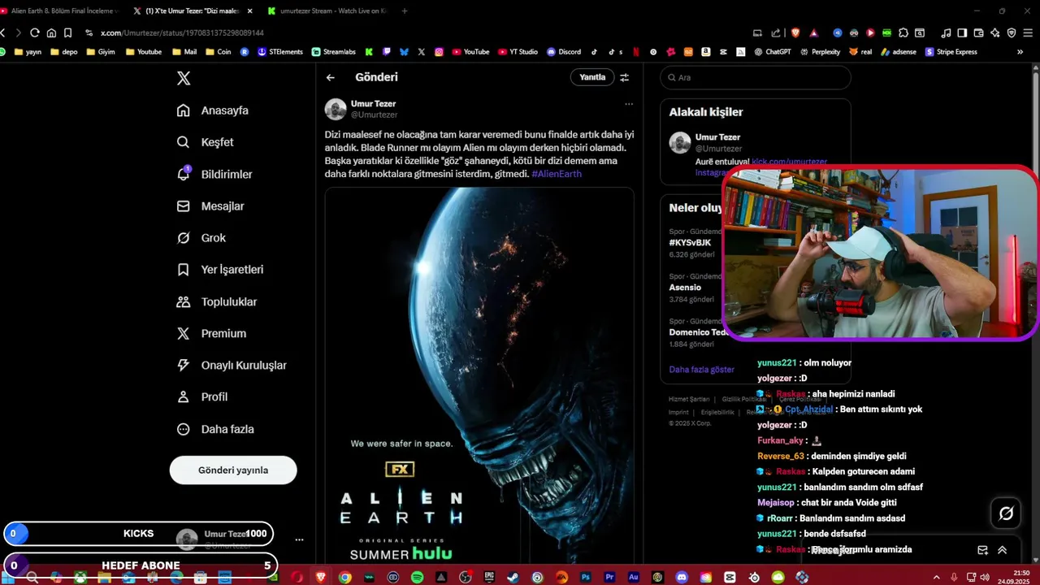This screenshot has height=585, width=1040.
Task: Open ChatGPT bookmark
Action: click(773, 51)
